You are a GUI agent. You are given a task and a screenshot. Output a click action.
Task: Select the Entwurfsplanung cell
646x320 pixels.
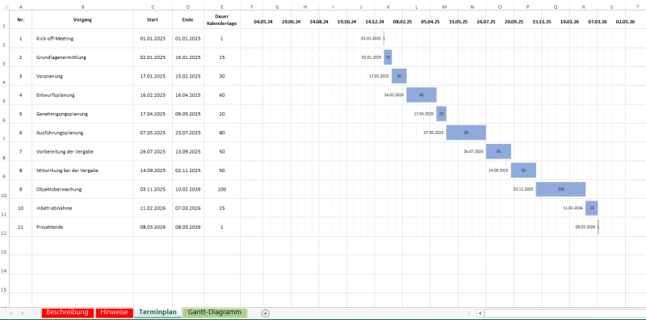(83, 95)
